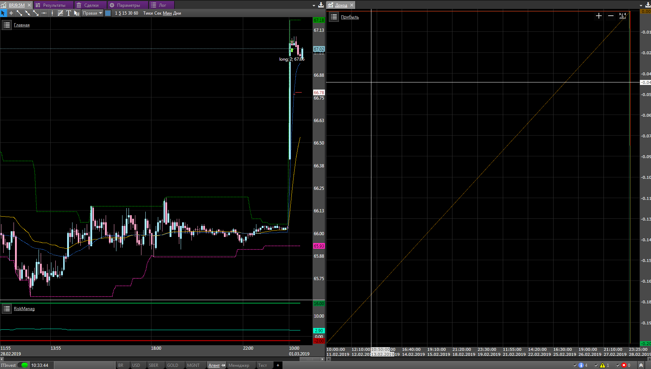651x369 pixels.
Task: Toggle the error messages checkbox
Action: [618, 365]
